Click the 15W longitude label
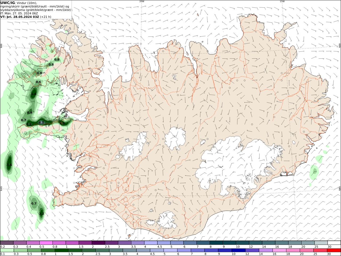Viewport: 341px width, 256px height. pyautogui.click(x=282, y=1)
